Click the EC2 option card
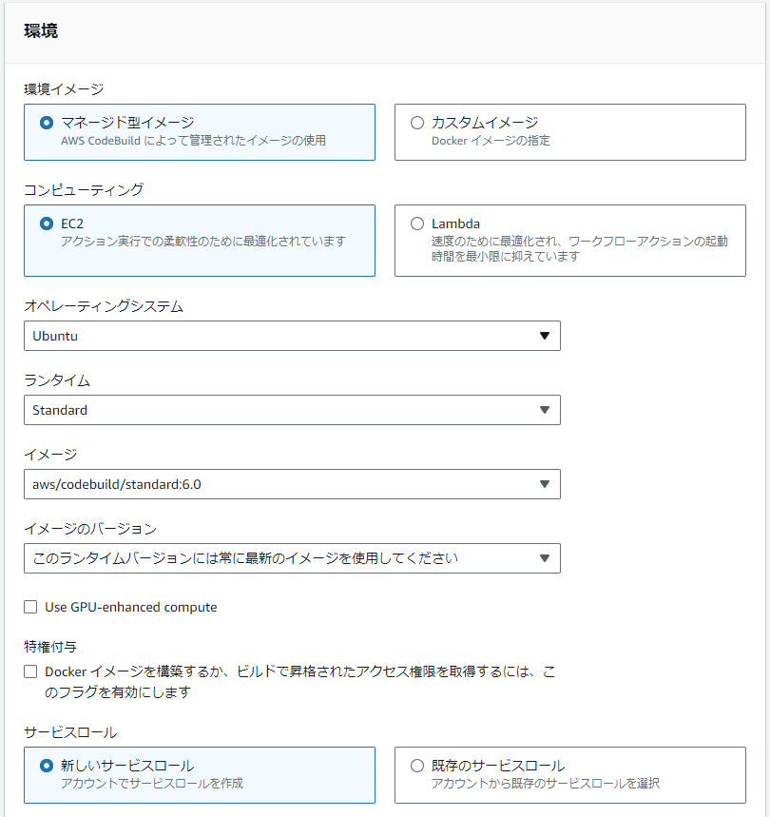This screenshot has height=817, width=770. click(200, 240)
